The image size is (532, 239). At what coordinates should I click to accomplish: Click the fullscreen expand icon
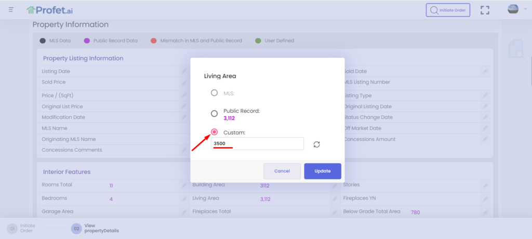[485, 10]
